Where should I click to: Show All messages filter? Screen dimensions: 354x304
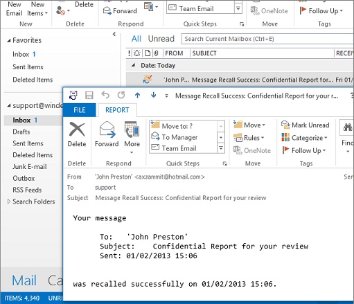point(136,39)
